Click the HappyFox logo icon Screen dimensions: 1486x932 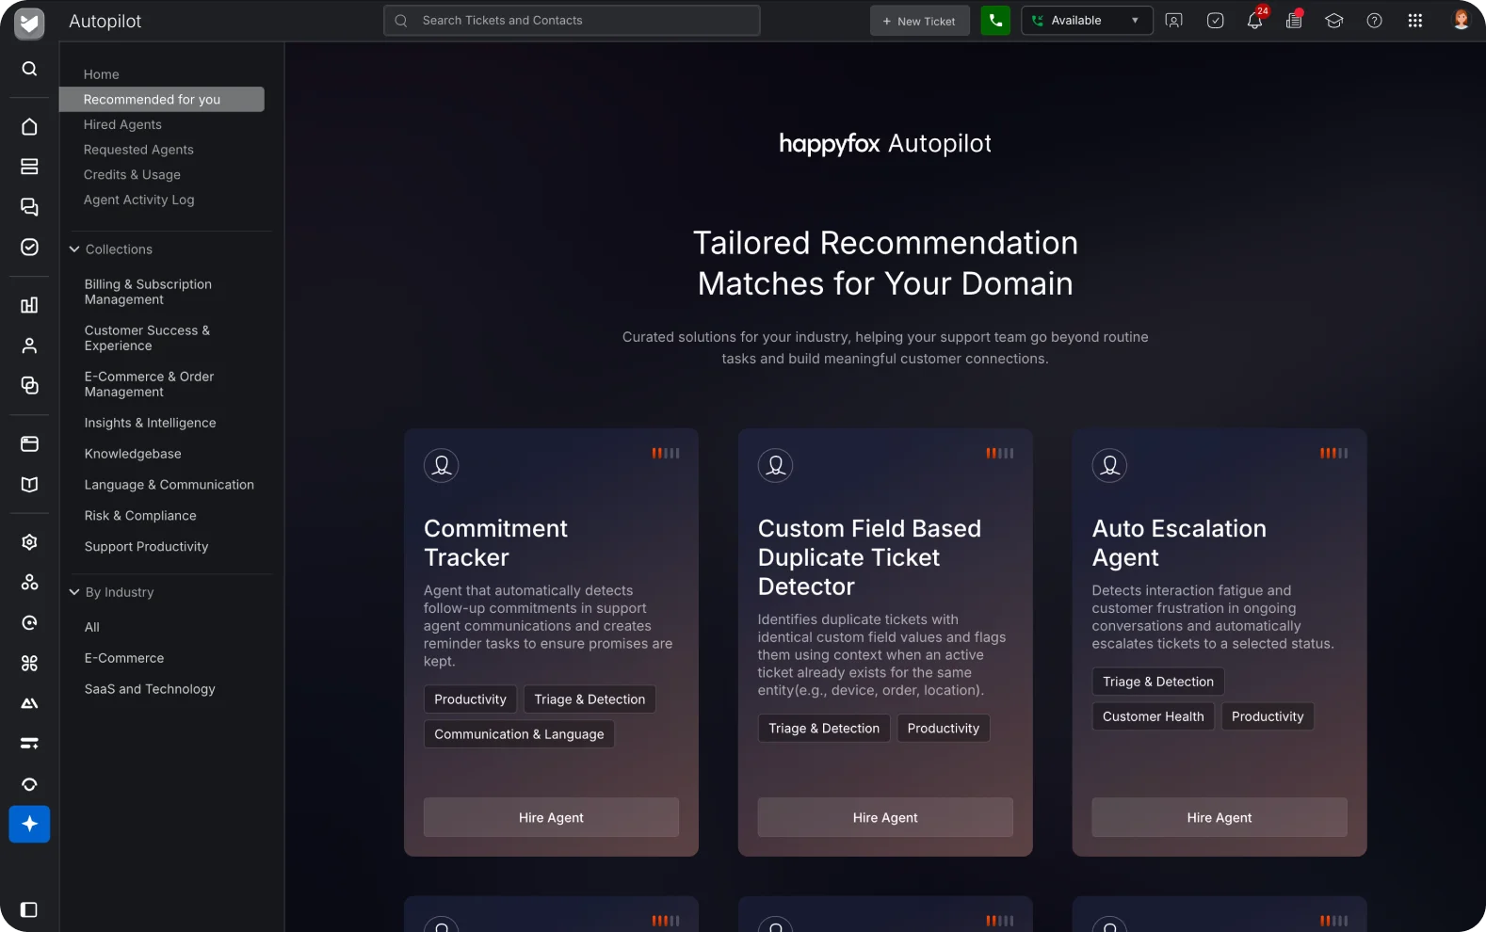(x=29, y=23)
